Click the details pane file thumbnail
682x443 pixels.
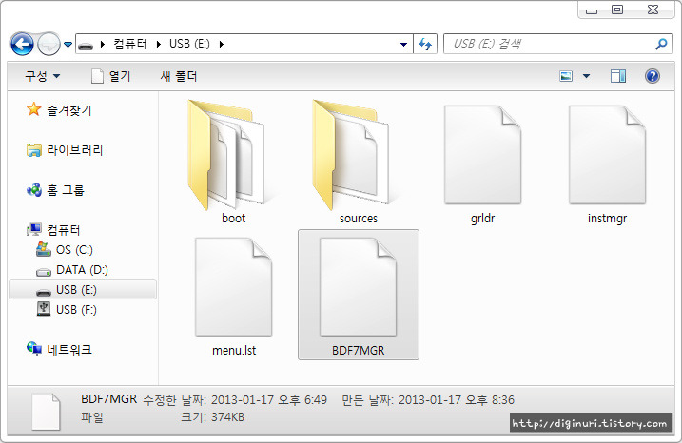46,412
